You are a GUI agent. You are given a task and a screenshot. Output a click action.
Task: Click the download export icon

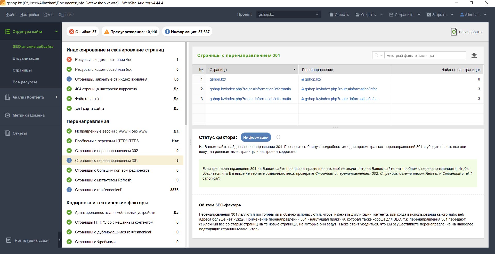474,55
